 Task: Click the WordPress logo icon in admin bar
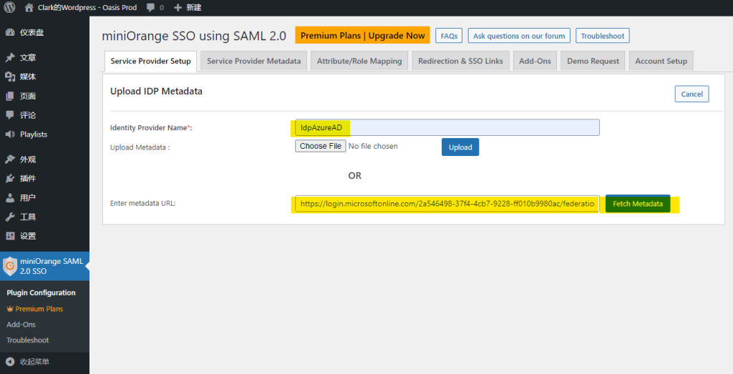(9, 7)
